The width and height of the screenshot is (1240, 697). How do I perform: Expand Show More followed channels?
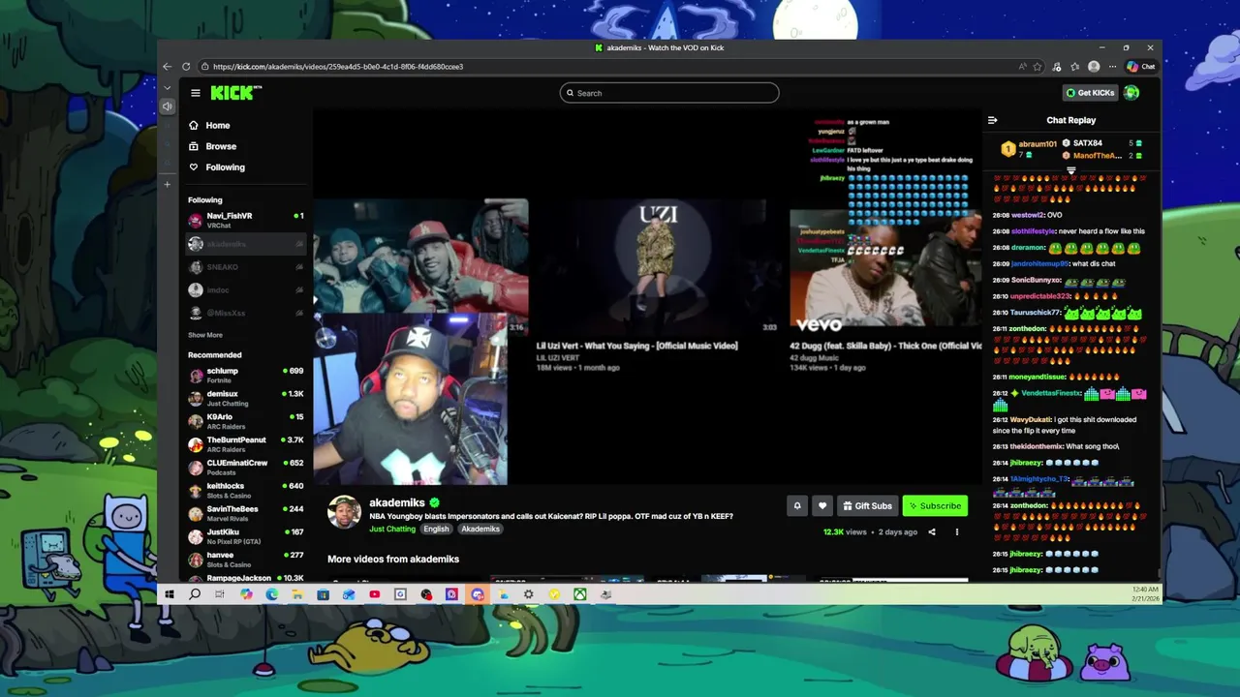click(x=205, y=335)
